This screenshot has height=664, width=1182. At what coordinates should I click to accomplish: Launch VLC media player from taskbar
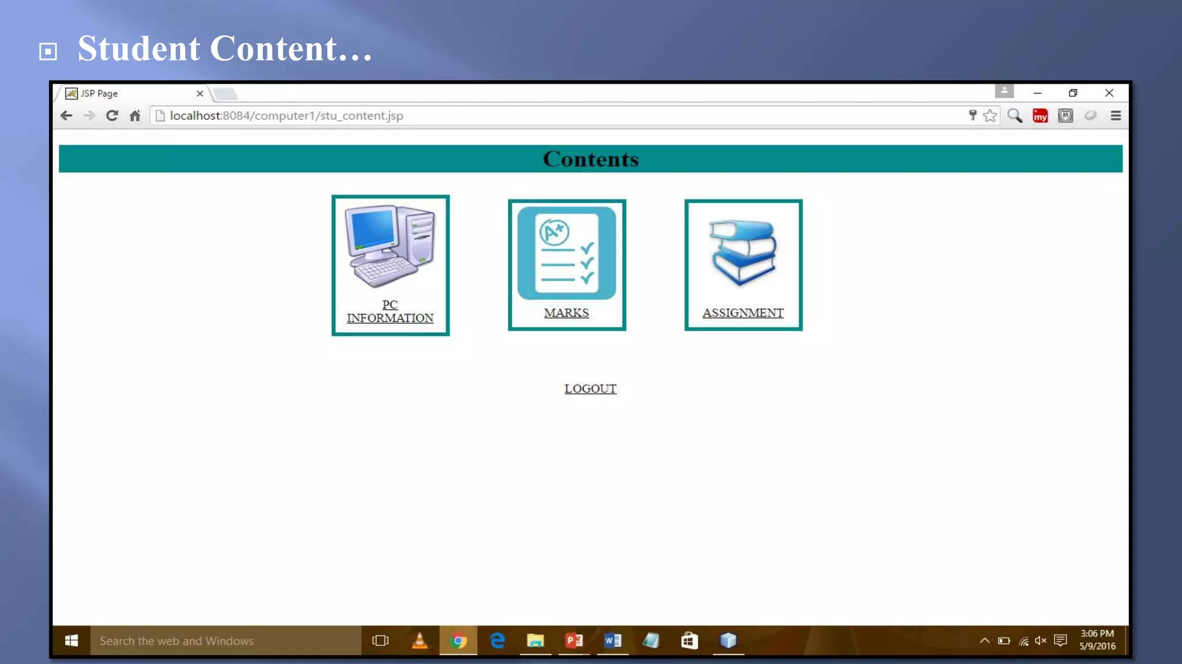(420, 641)
